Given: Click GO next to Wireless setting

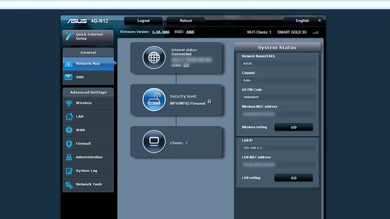Looking at the screenshot, I should click(x=294, y=127).
